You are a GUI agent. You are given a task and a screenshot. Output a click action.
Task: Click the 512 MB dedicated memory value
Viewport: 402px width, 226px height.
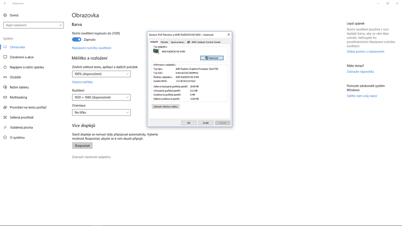pos(194,91)
